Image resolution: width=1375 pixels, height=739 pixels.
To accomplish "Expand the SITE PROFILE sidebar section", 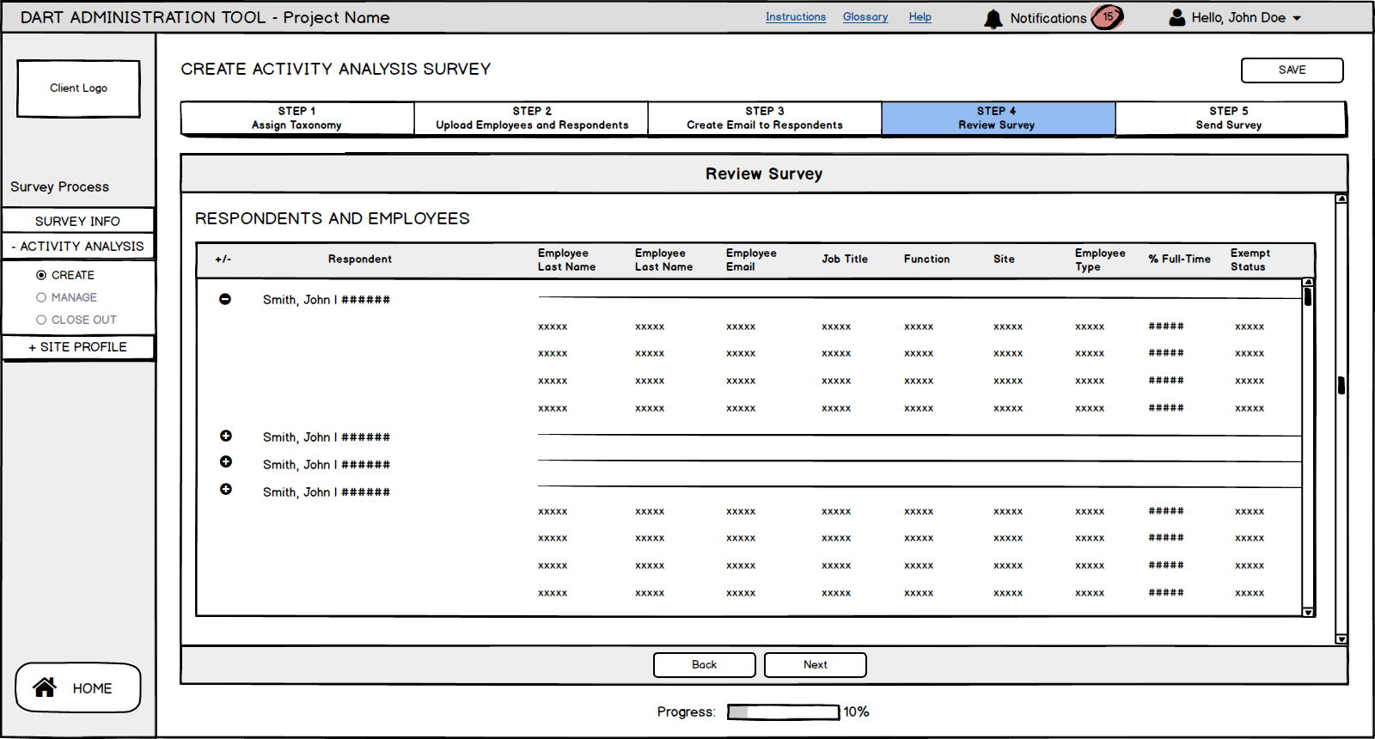I will click(x=77, y=347).
